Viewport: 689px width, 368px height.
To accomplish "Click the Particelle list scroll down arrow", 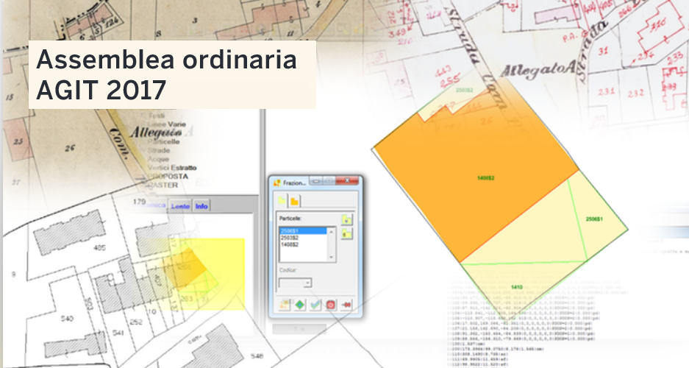I will [x=332, y=257].
